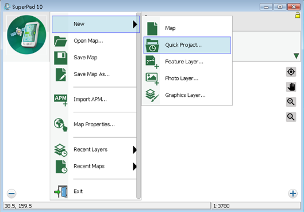Minimize the SuperPad 10 window
The image size is (304, 212).
[266, 7]
